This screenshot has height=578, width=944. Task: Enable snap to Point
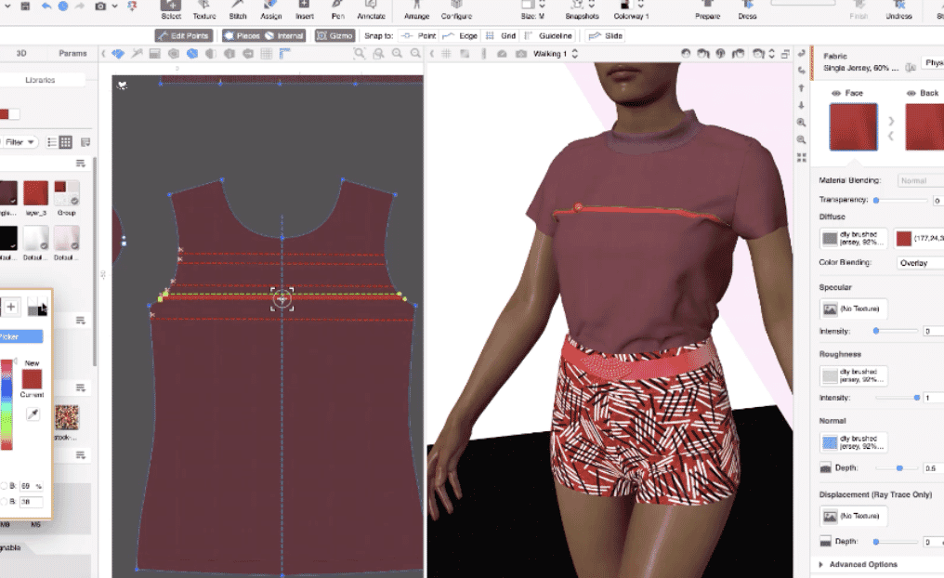click(x=419, y=35)
